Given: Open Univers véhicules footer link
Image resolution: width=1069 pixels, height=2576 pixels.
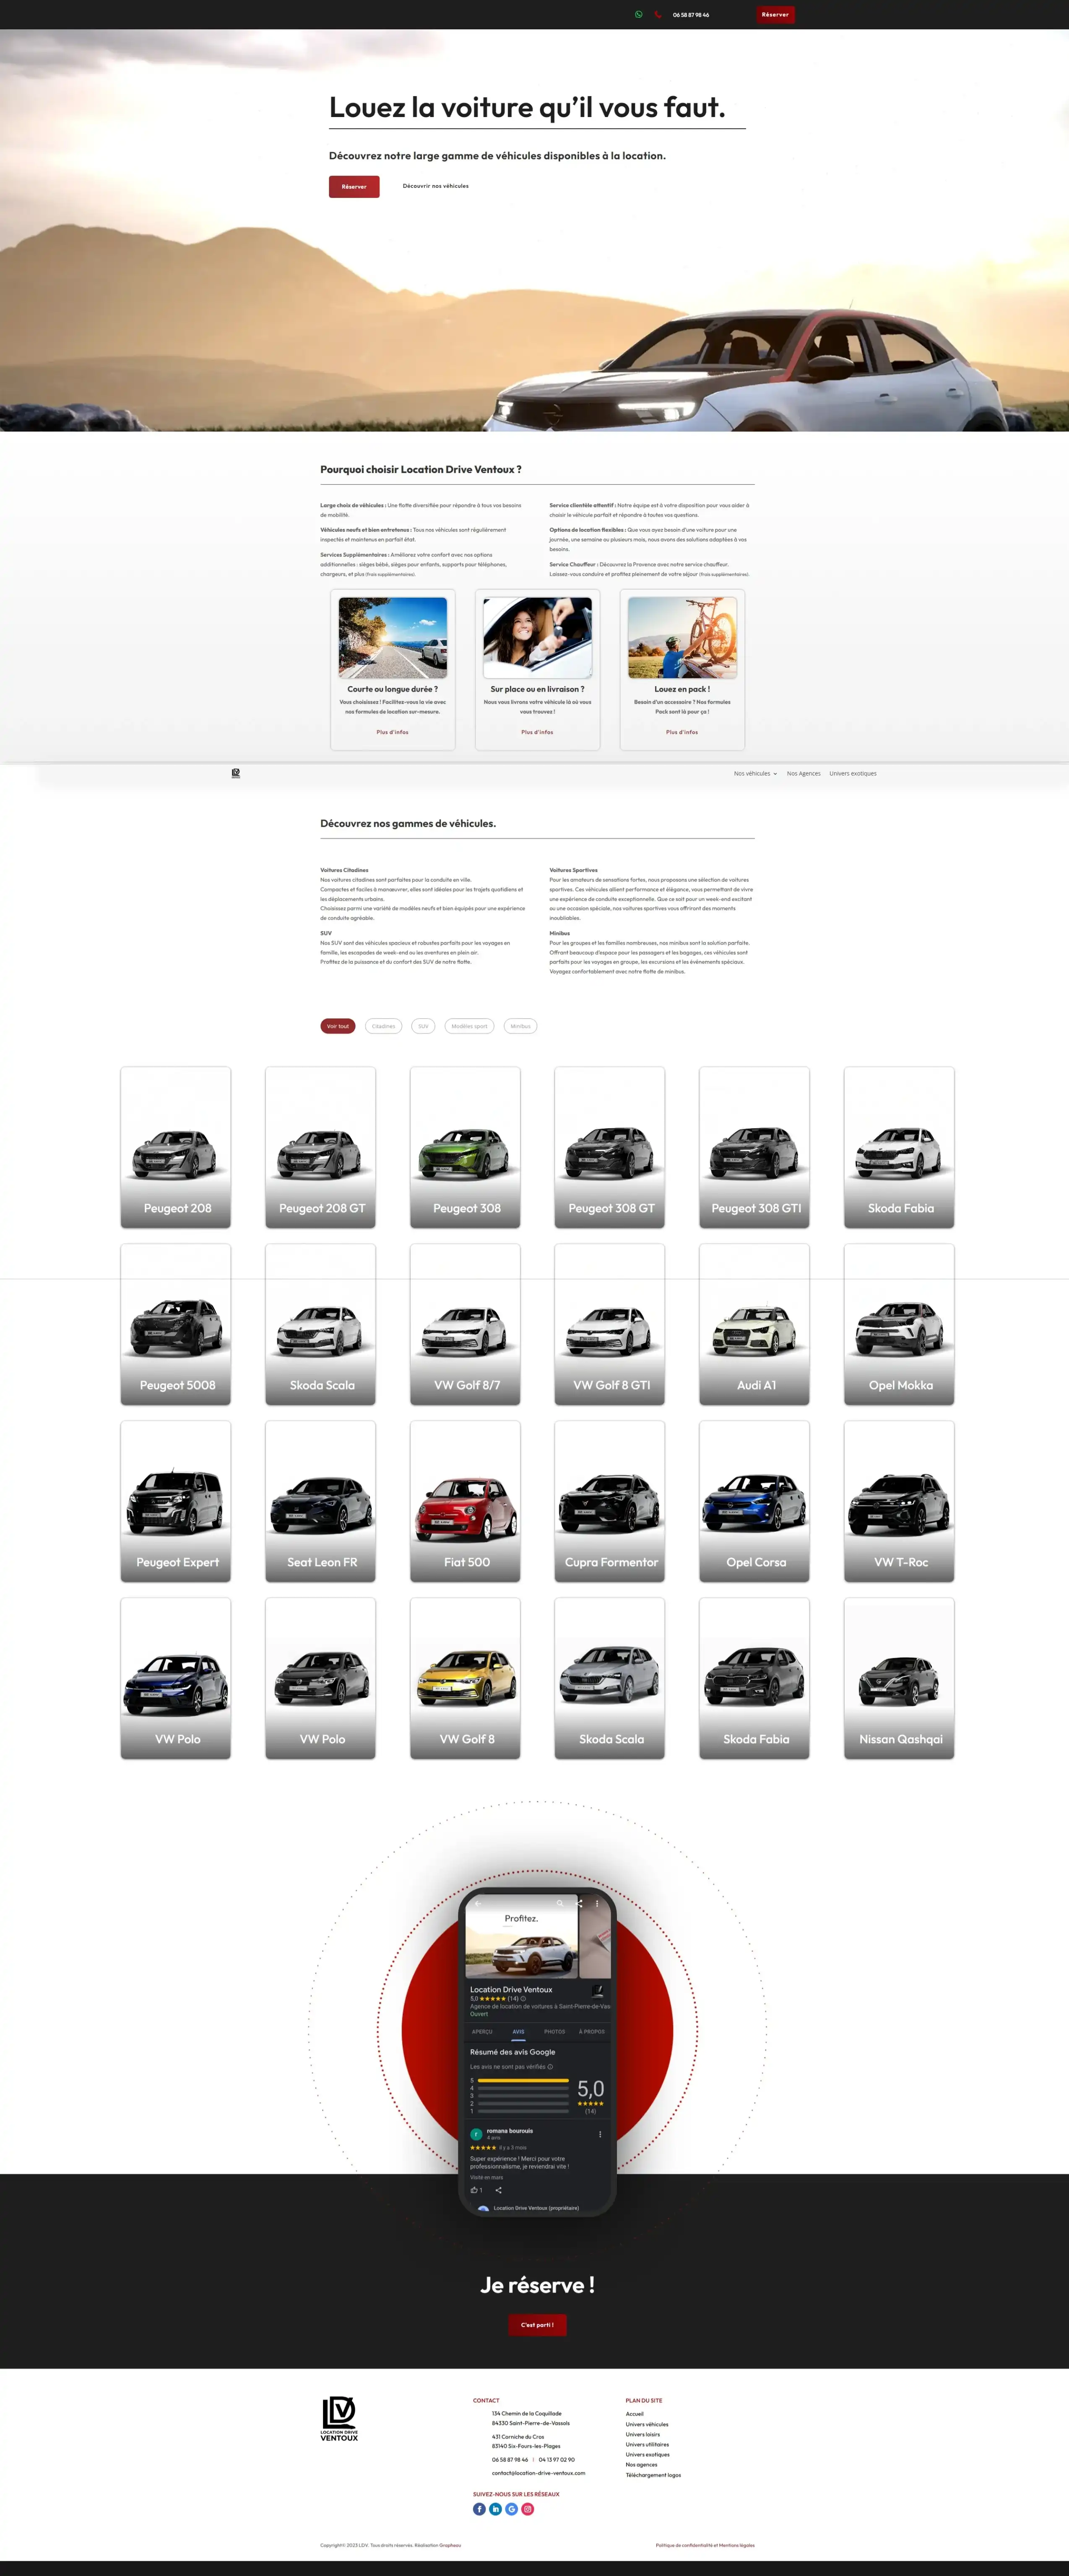Looking at the screenshot, I should [x=647, y=2424].
